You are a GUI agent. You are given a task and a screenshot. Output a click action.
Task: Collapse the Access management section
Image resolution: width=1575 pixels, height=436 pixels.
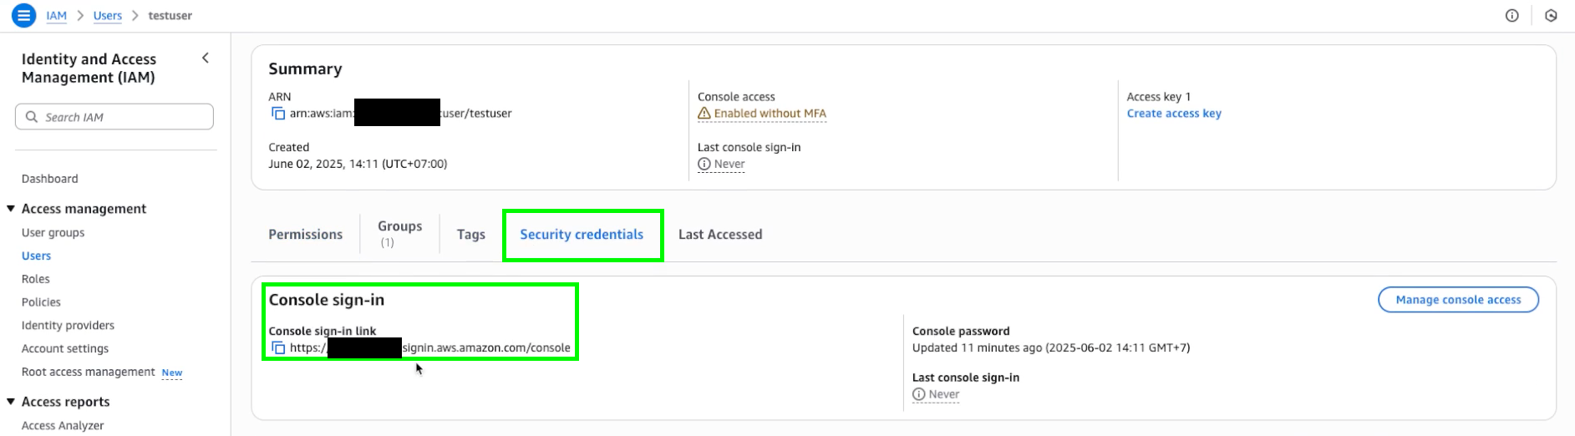pos(11,208)
